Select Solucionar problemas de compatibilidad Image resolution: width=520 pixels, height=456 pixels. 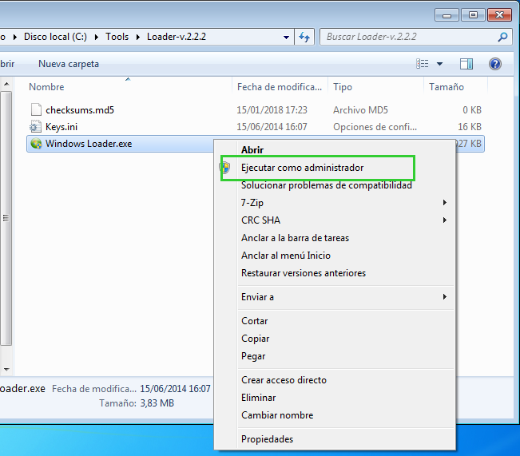(x=327, y=185)
